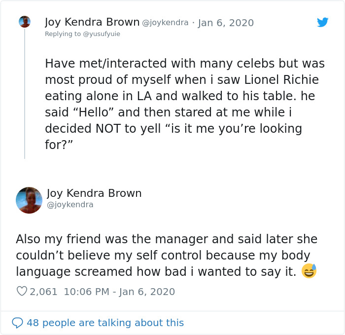The height and width of the screenshot is (335, 345).
Task: Like the tweet with the heart icon
Action: (22, 292)
